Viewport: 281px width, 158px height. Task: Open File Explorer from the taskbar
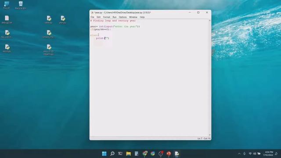[128, 154]
